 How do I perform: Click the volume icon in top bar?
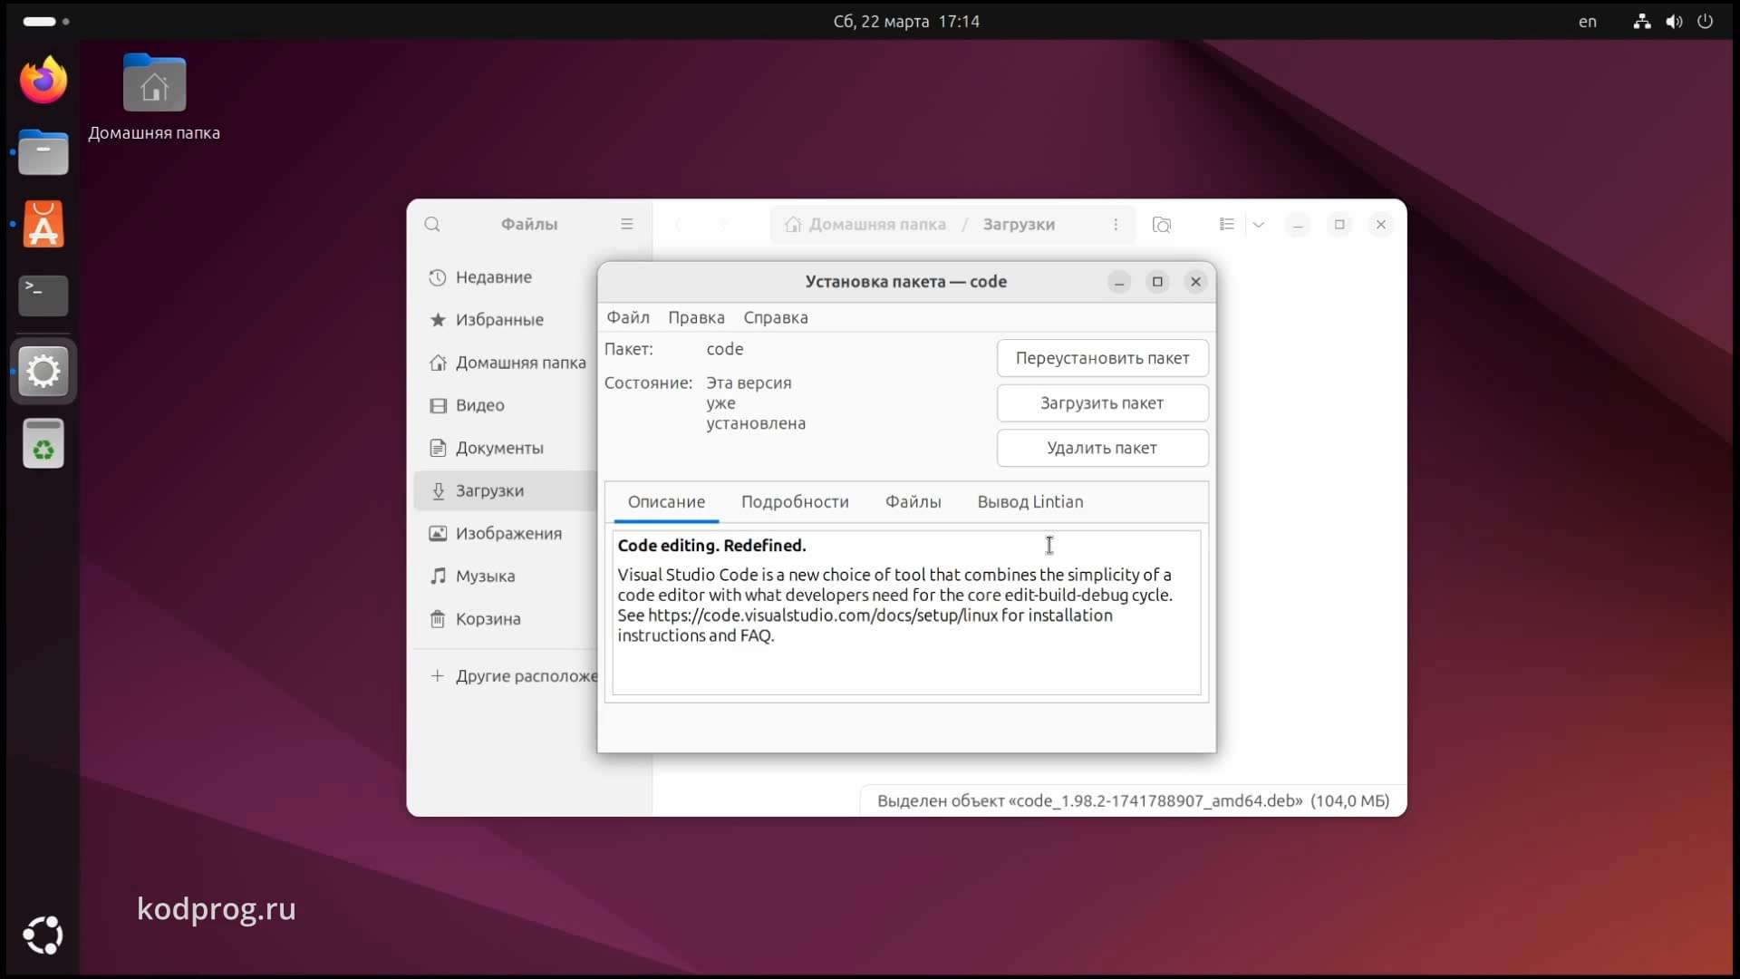click(x=1674, y=21)
